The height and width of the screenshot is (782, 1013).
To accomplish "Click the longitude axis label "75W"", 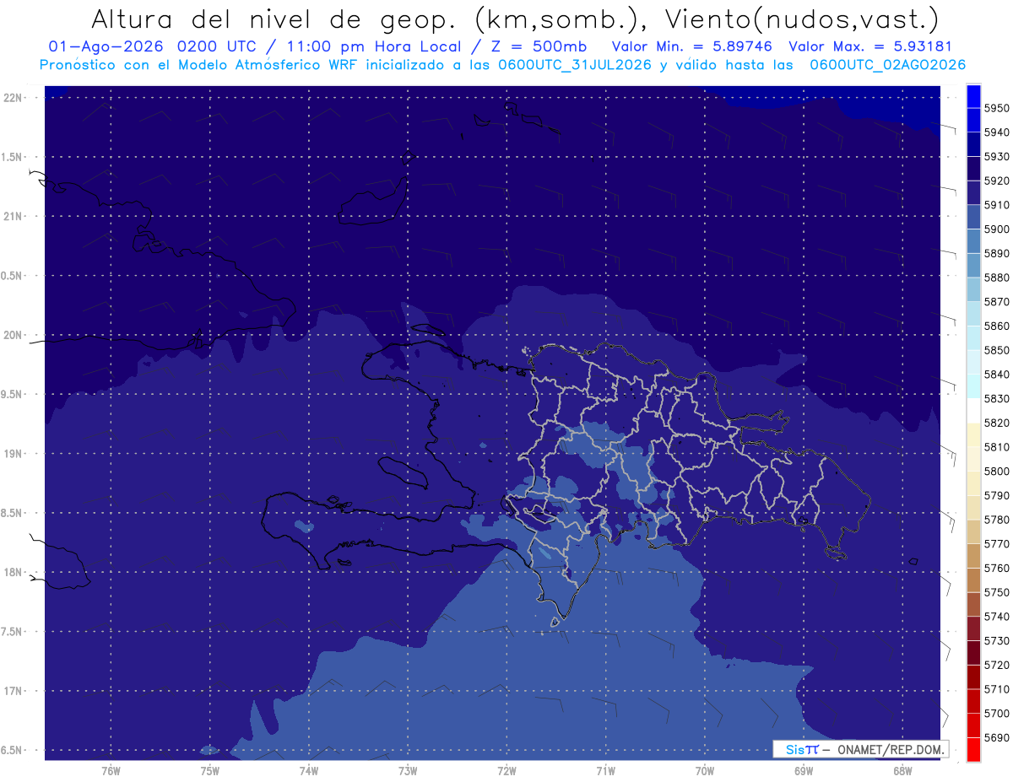I will 209,771.
